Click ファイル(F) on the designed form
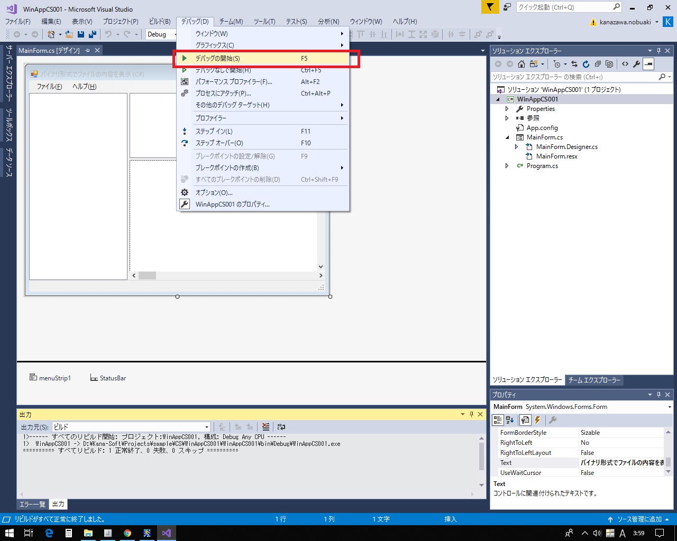The height and width of the screenshot is (541, 677). click(49, 87)
